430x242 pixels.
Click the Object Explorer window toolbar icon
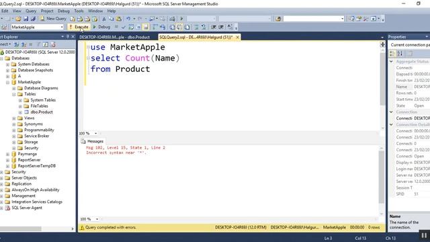tap(351, 19)
